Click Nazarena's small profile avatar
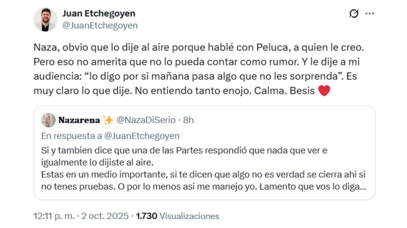This screenshot has height=228, width=407. click(48, 120)
